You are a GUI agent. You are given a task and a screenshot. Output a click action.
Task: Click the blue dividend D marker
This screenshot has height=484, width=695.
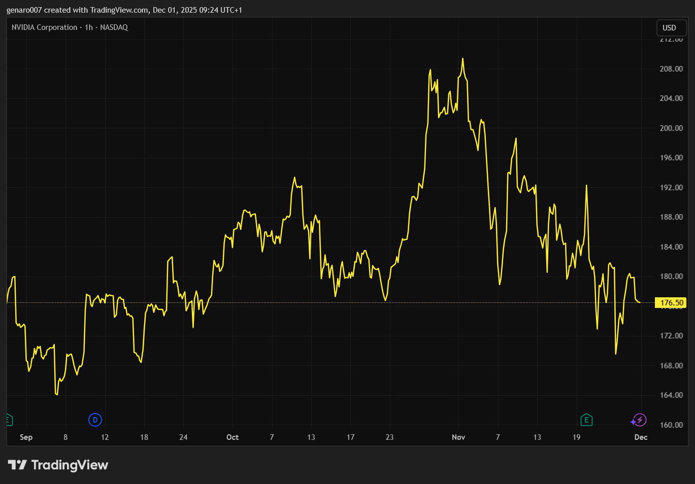[95, 420]
